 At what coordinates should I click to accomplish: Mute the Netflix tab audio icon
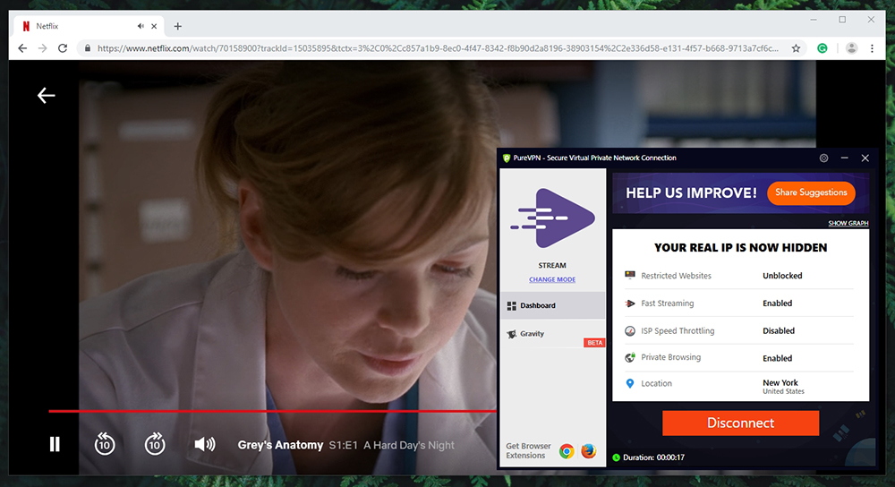[141, 26]
